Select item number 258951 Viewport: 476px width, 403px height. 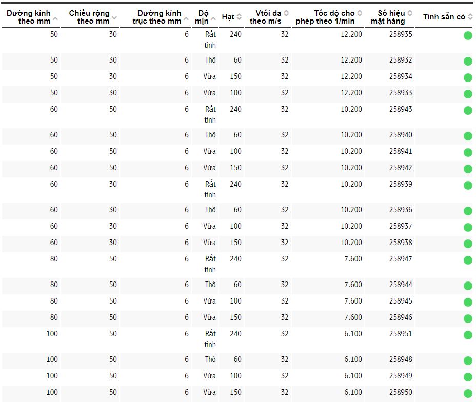pyautogui.click(x=401, y=334)
